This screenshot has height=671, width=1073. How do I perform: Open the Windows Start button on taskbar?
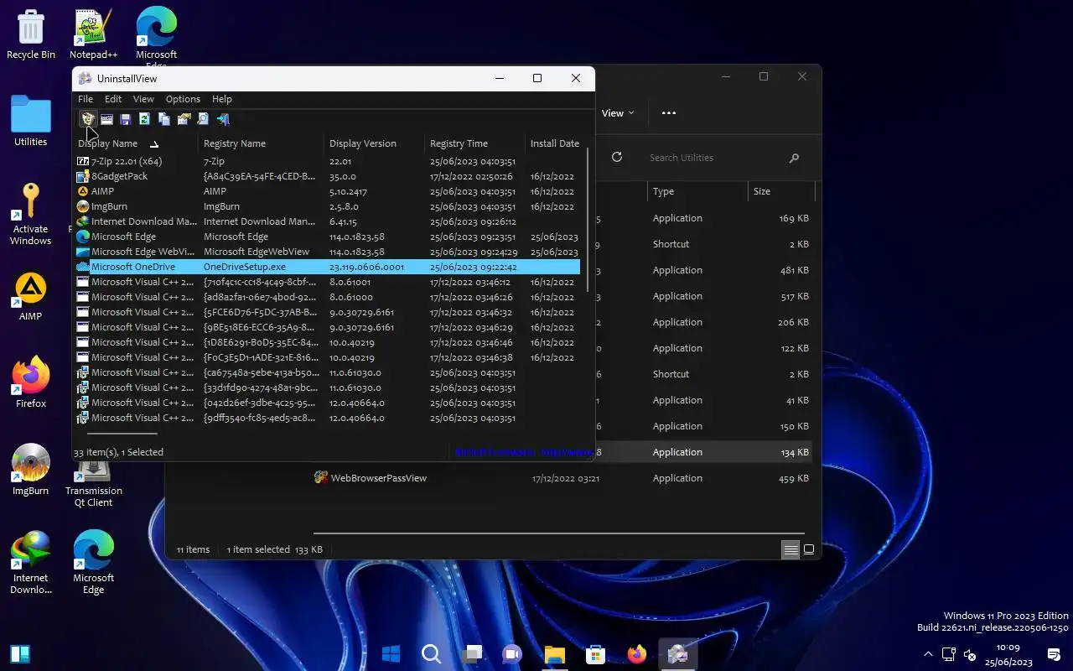(x=391, y=653)
